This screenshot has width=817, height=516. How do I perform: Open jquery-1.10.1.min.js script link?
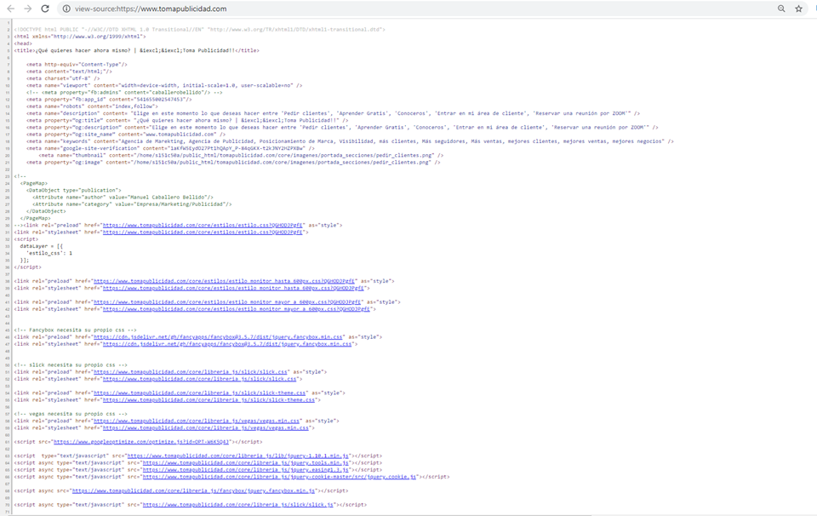coord(238,456)
